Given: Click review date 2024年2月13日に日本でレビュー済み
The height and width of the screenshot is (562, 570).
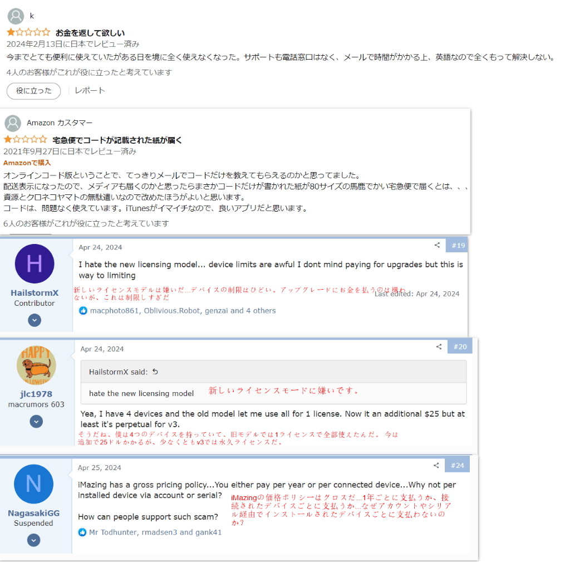Looking at the screenshot, I should click(73, 44).
